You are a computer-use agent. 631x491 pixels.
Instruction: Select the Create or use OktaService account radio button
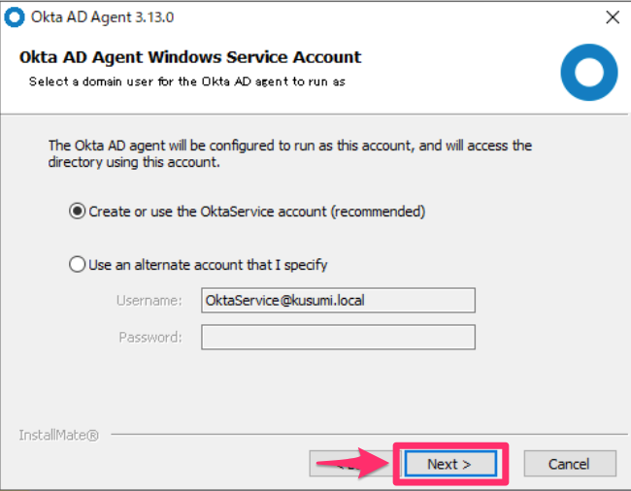pos(78,212)
